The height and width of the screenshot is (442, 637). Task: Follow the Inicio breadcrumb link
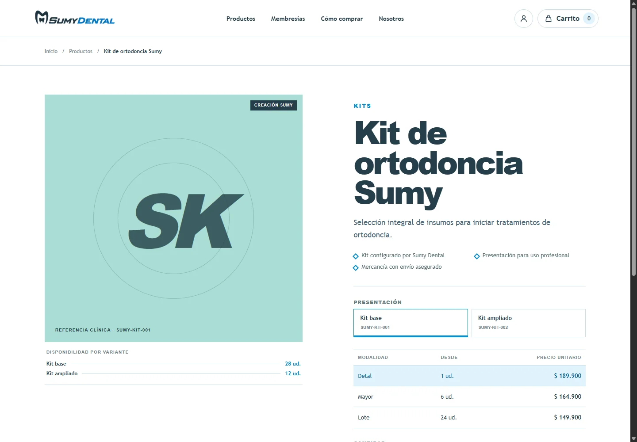(x=51, y=51)
